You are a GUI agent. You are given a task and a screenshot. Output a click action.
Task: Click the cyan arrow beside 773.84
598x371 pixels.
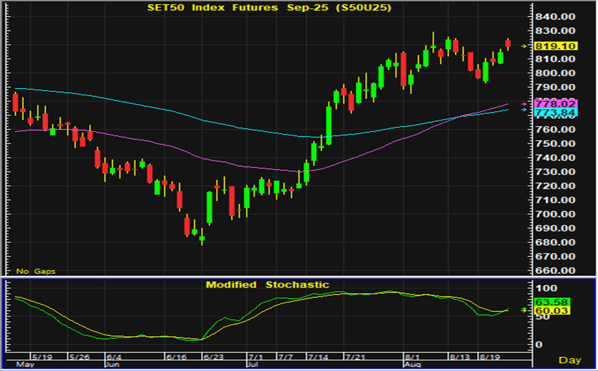[524, 110]
